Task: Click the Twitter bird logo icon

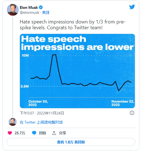Action: (132, 7)
